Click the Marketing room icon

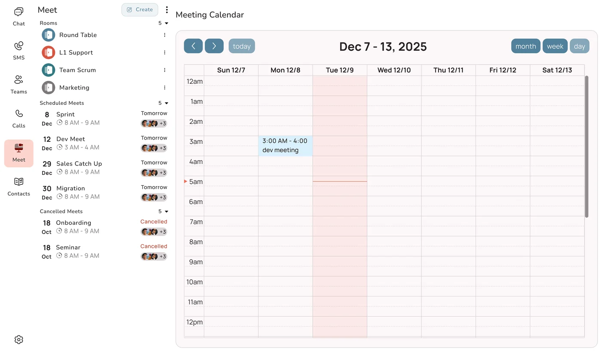click(x=48, y=88)
